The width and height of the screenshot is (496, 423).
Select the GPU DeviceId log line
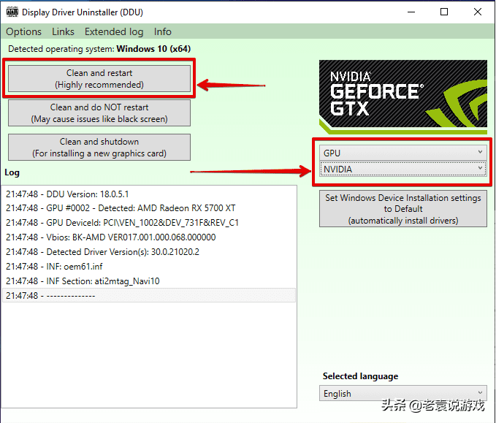click(149, 222)
